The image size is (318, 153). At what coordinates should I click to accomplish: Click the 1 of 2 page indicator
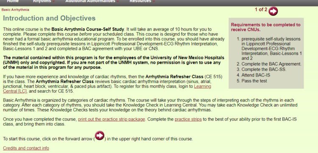click(x=261, y=9)
